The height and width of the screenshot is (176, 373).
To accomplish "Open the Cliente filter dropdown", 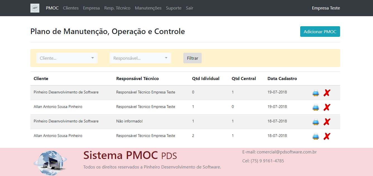I will [x=67, y=58].
